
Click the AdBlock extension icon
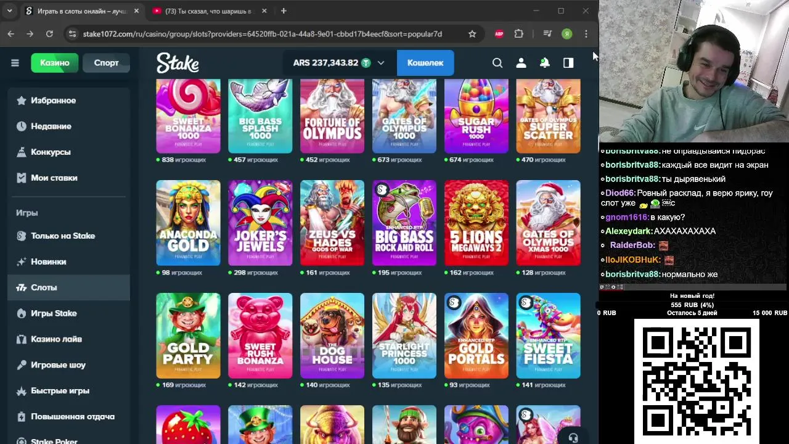pyautogui.click(x=499, y=34)
